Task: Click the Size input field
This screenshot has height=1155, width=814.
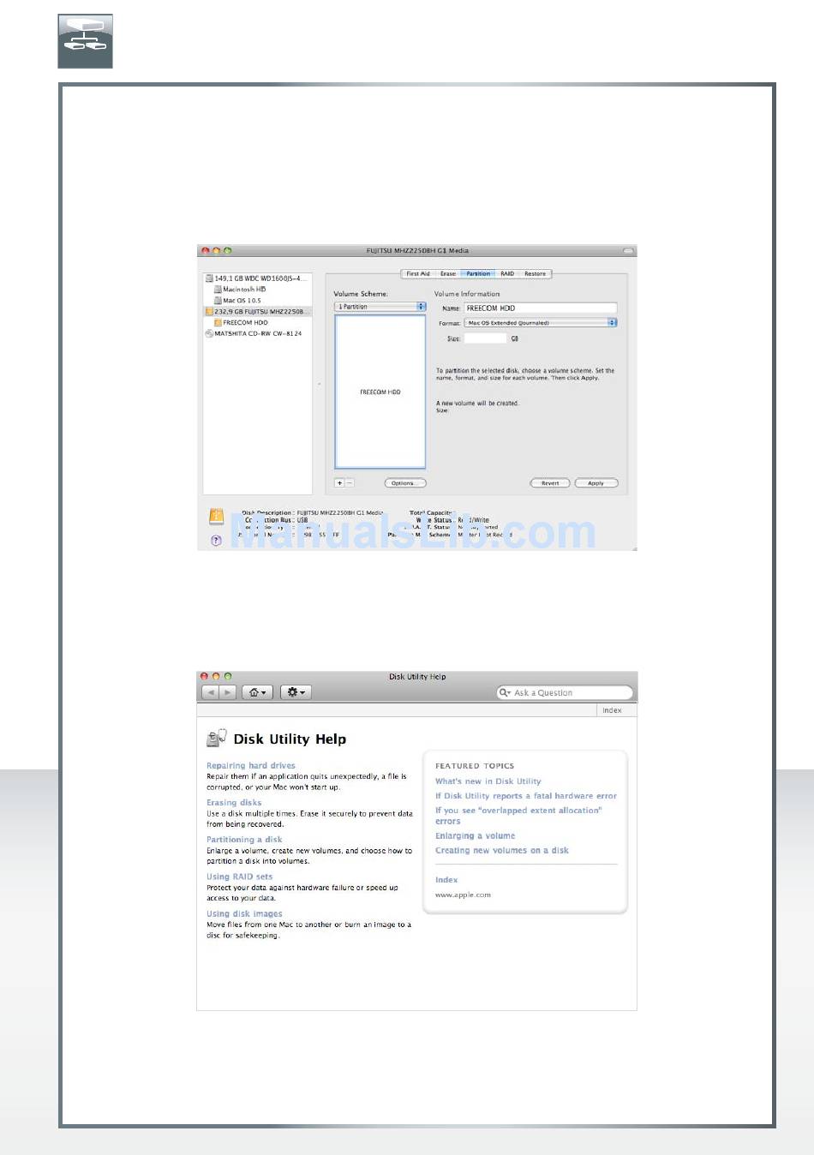Action: (x=486, y=338)
